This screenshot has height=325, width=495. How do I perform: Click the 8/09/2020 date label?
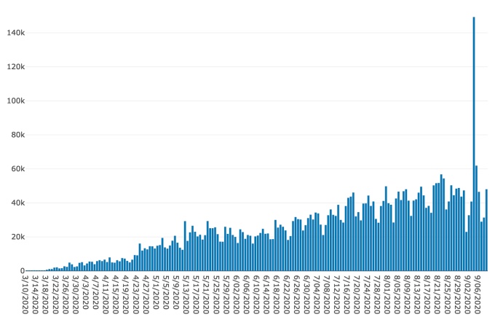click(407, 294)
